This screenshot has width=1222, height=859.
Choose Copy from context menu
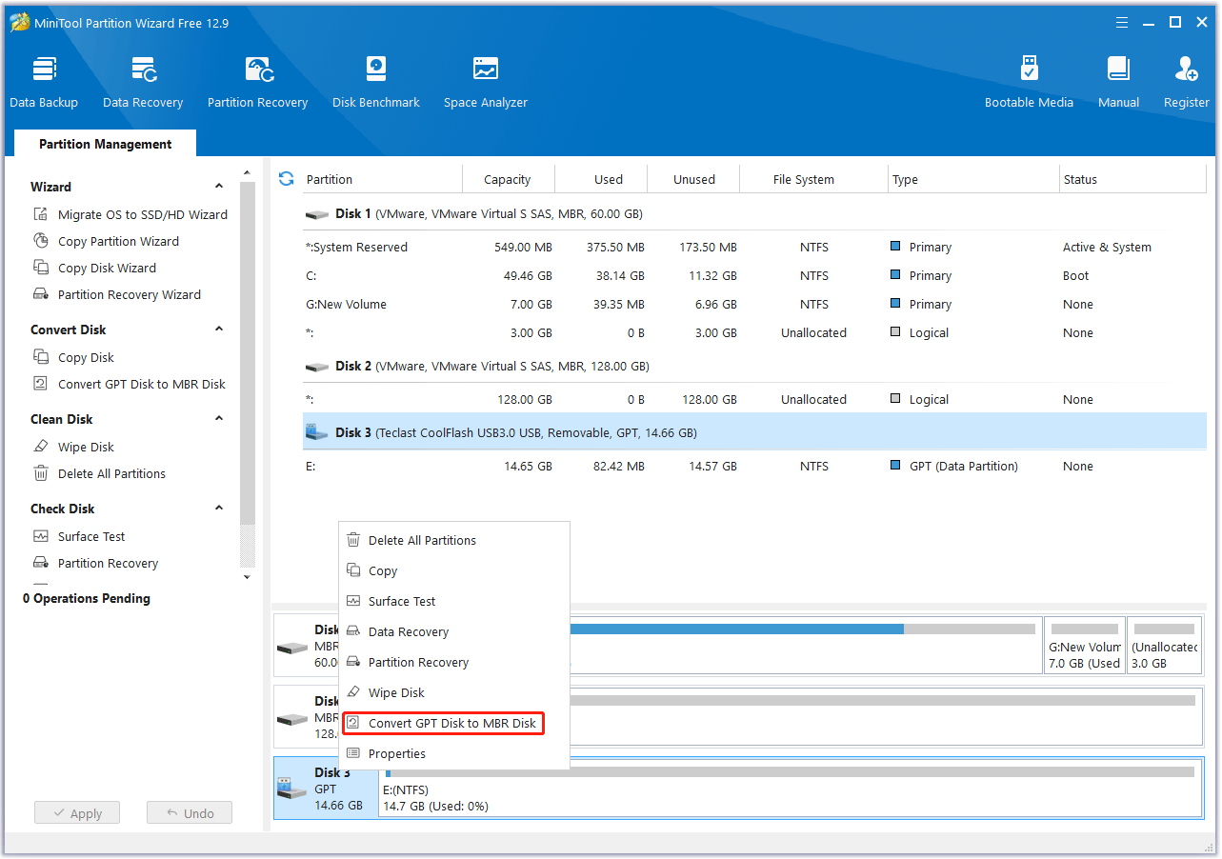(454, 570)
